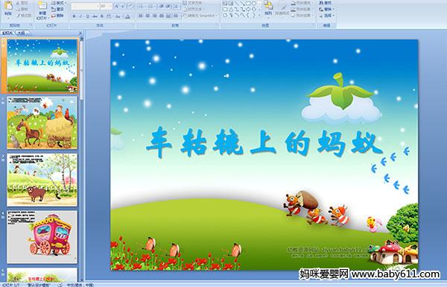Viewport: 447px width, 287px height.
Task: Open the font size dropdown
Action: point(106,6)
